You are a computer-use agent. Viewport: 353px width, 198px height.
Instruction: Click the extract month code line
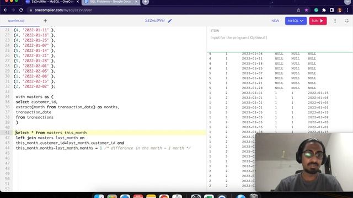pyautogui.click(x=67, y=107)
